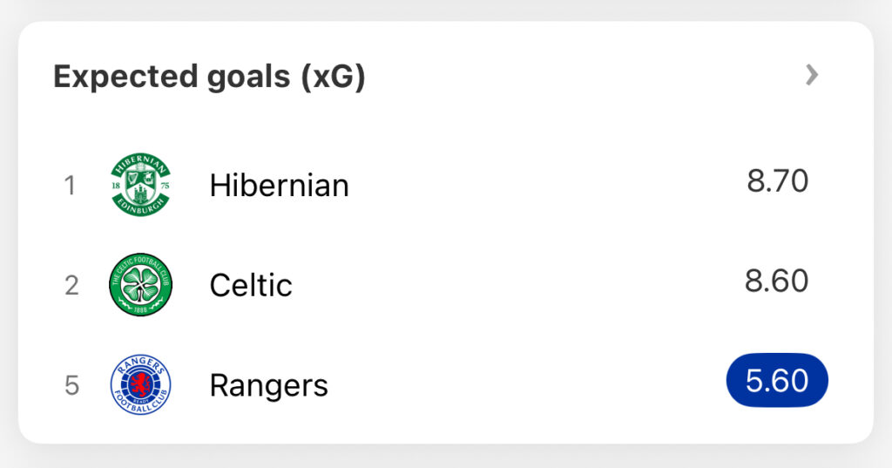Screen dimensions: 892x468
Task: Open the Expected goals (xG) heading
Action: point(209,77)
